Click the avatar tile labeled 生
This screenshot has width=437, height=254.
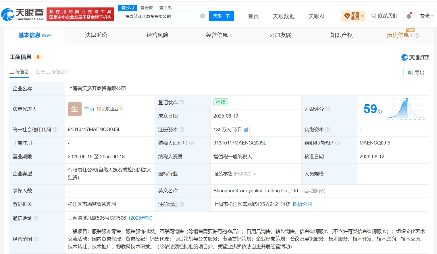tap(75, 109)
